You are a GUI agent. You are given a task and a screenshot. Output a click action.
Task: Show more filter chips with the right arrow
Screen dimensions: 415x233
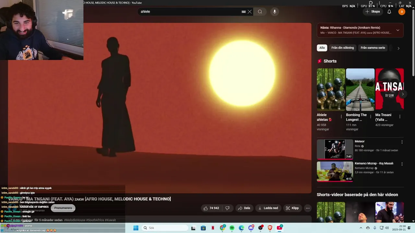coord(398,48)
